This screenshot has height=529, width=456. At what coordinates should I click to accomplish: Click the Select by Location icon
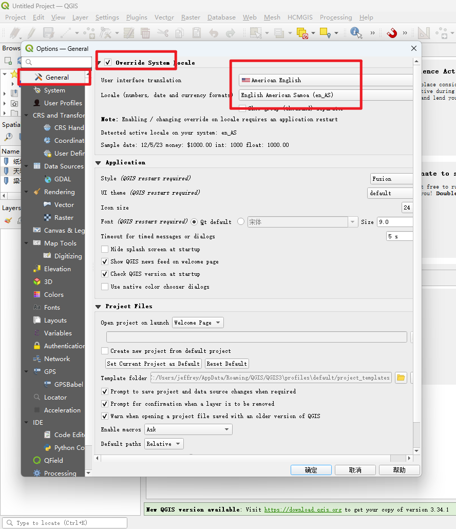tap(325, 33)
